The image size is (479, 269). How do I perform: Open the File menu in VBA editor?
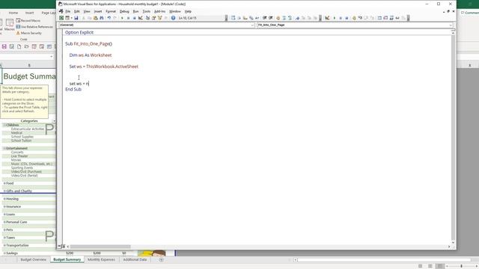tap(68, 11)
